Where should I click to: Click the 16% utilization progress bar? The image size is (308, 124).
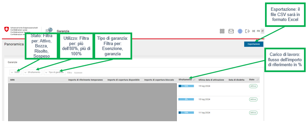coord(186,86)
